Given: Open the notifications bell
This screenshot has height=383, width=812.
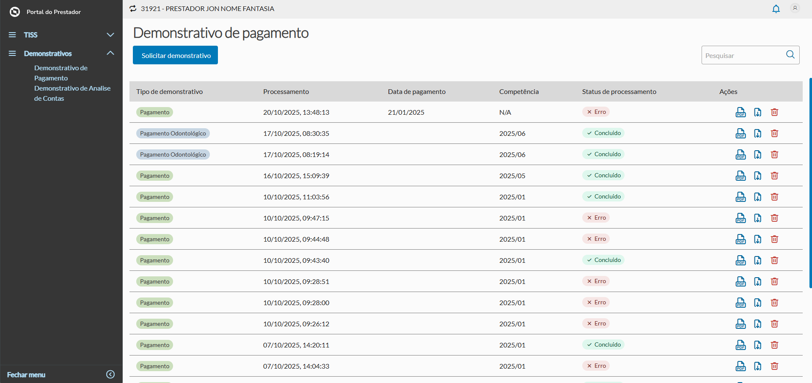Looking at the screenshot, I should pos(776,9).
